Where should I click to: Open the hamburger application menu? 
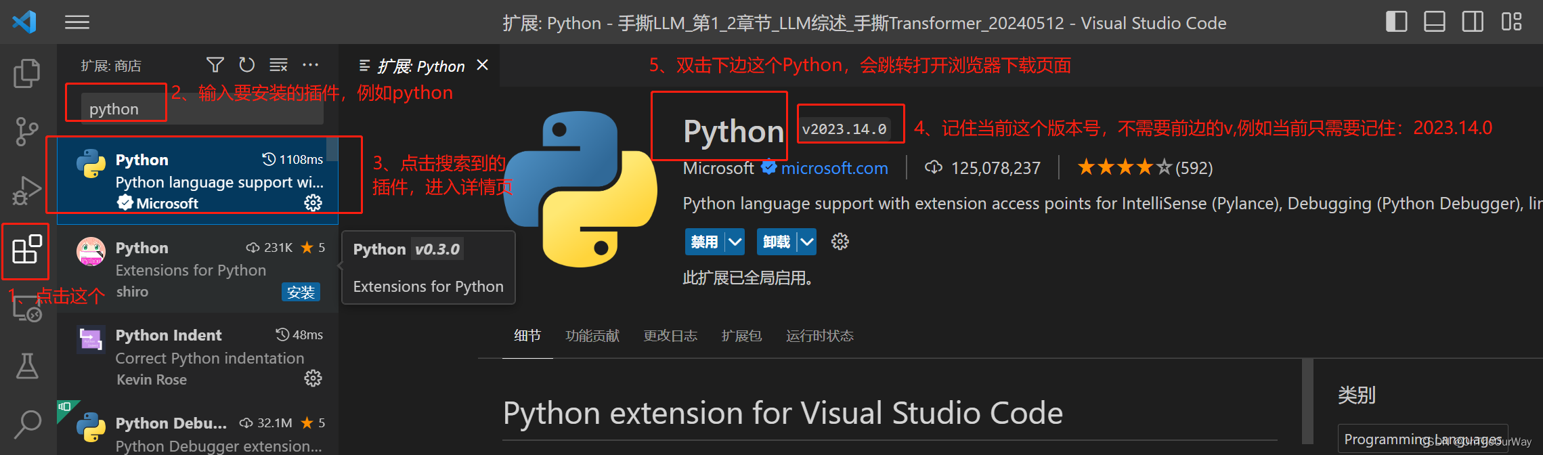pos(77,23)
